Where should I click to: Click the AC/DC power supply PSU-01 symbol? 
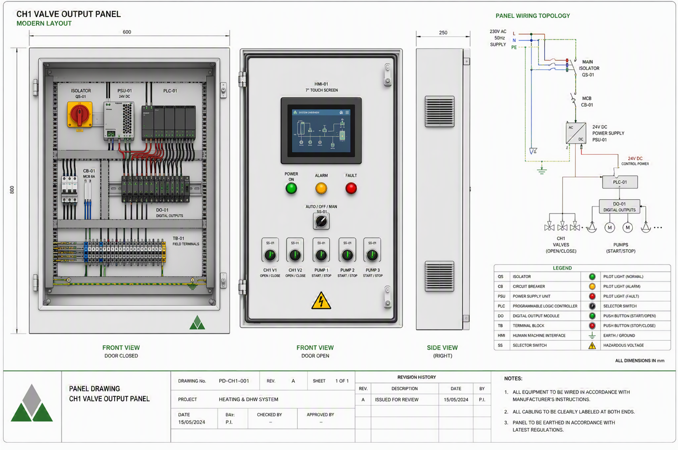coord(576,133)
